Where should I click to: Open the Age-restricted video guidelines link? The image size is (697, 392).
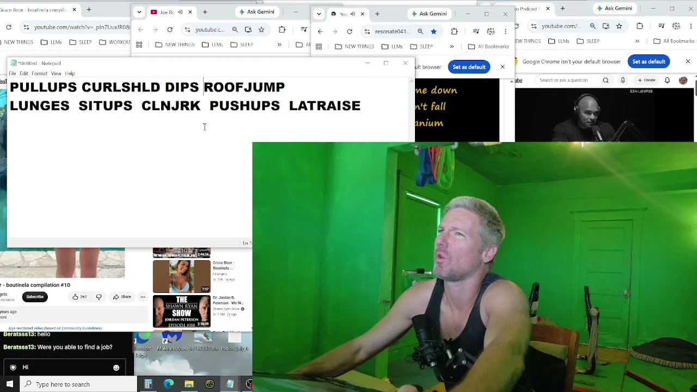[54, 328]
